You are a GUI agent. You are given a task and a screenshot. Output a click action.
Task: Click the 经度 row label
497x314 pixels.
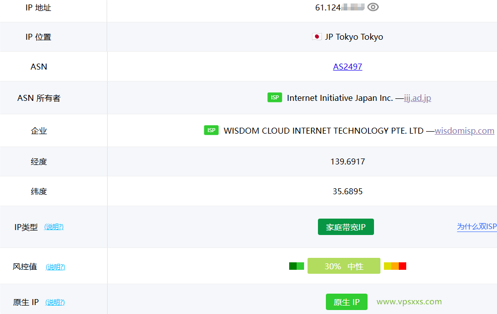pyautogui.click(x=39, y=161)
